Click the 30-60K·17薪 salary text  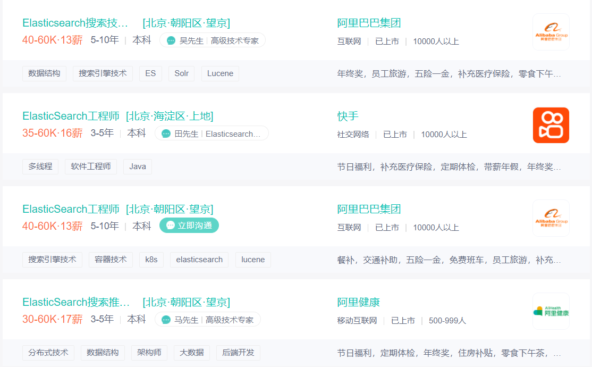tap(53, 319)
